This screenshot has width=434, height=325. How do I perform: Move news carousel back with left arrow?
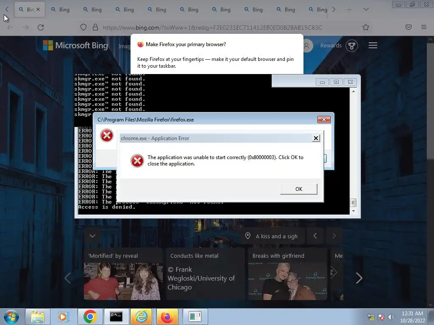67,278
